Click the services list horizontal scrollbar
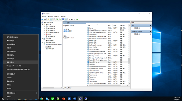Image resolution: width=182 pixels, height=101 pixels. (x=104, y=86)
